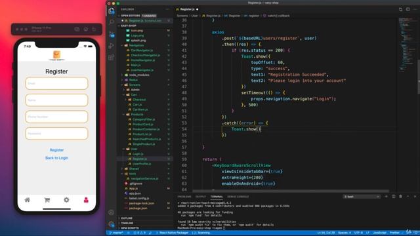The image size is (420, 236).
Task: Click the Password input field
Action: point(56,134)
